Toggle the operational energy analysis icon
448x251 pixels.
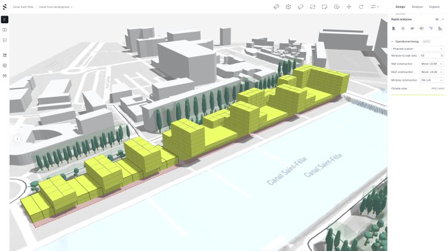pos(431,28)
